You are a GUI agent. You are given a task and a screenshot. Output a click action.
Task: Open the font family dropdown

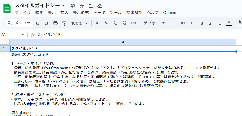[154, 23]
